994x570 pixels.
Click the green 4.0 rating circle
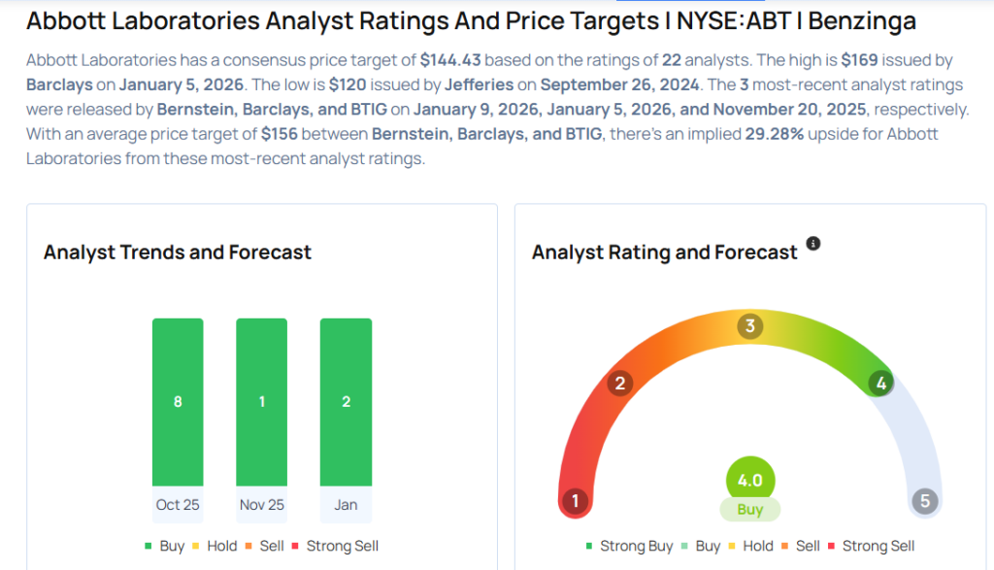(x=749, y=480)
